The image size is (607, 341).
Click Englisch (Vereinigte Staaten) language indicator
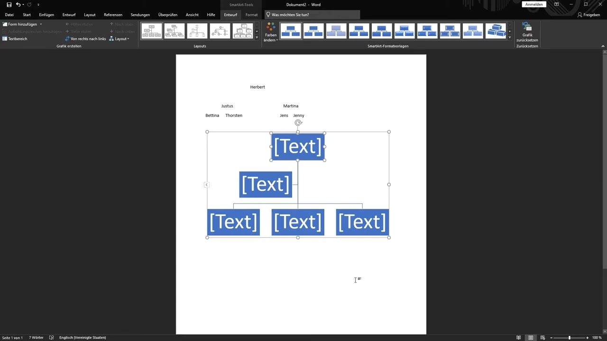83,338
